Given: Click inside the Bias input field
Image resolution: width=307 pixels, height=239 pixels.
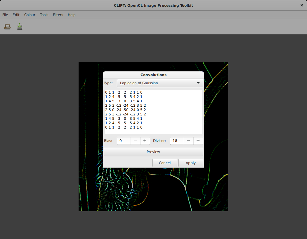Looking at the screenshot, I should [x=124, y=141].
